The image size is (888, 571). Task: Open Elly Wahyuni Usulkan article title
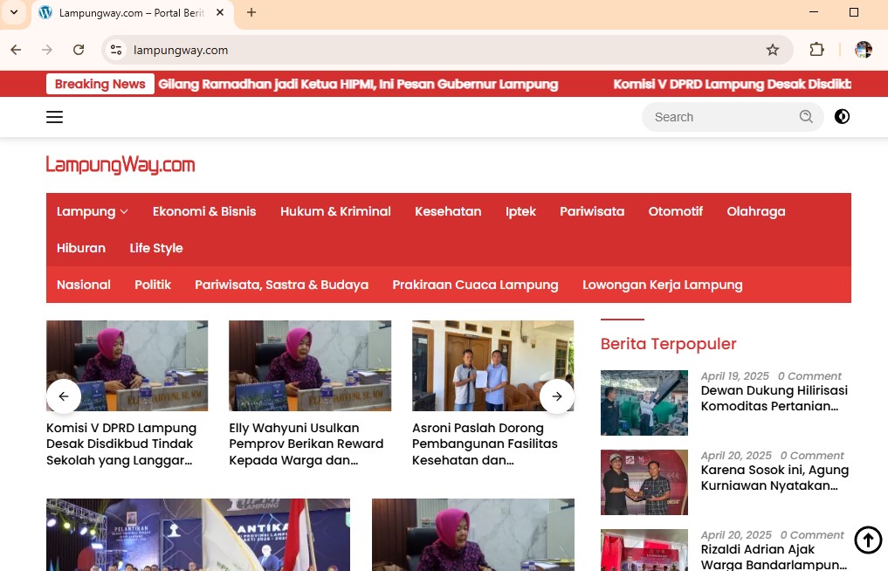[306, 444]
